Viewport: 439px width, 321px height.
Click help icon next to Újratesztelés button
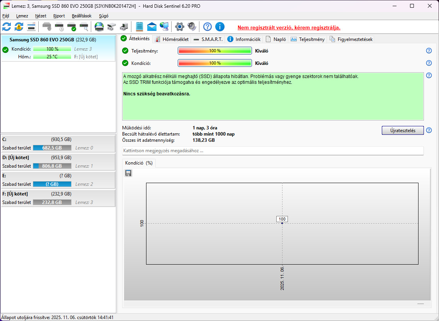click(x=429, y=130)
